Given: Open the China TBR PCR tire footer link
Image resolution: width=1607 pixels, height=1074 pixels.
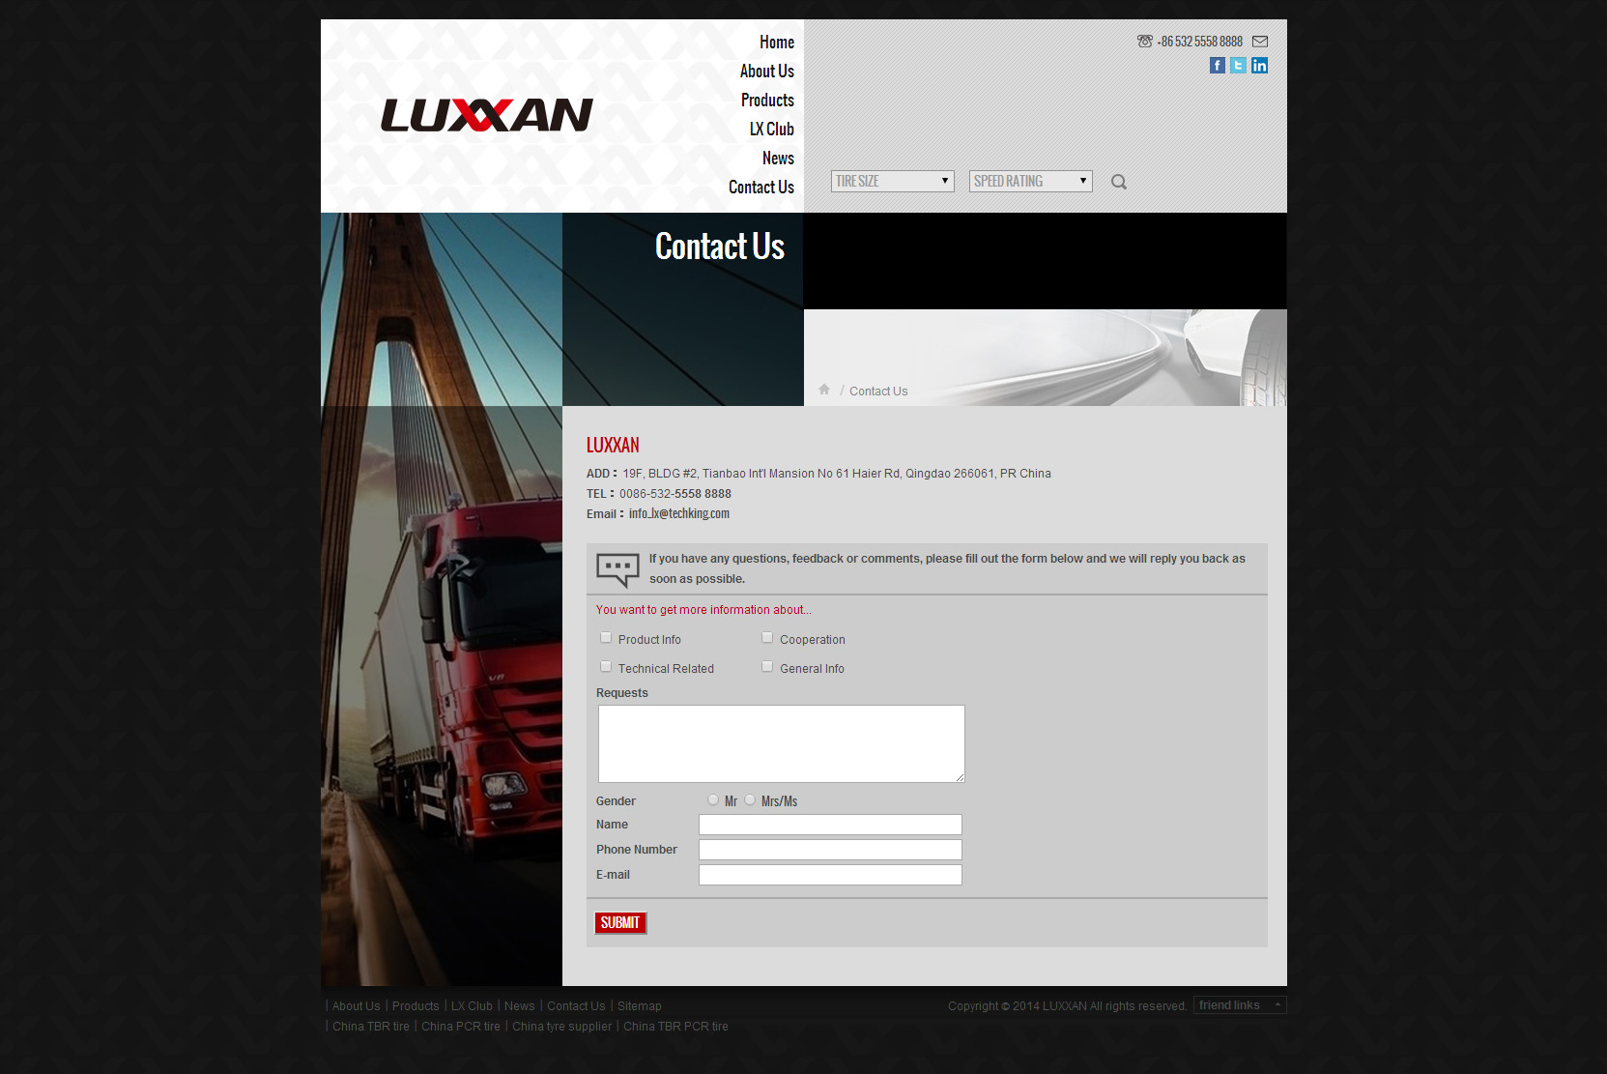Looking at the screenshot, I should click(x=676, y=1027).
